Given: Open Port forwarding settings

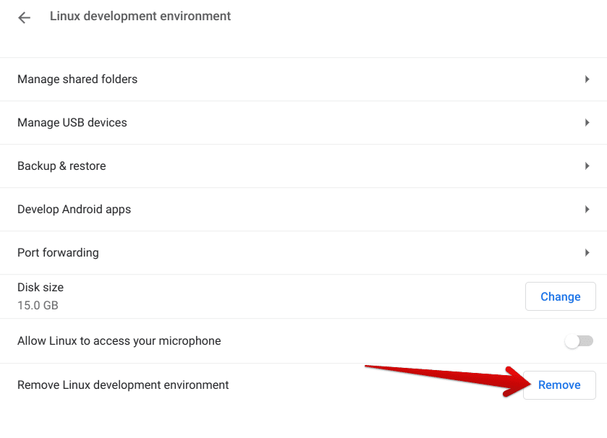Looking at the screenshot, I should (x=304, y=252).
